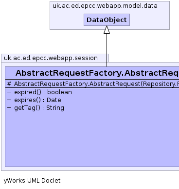Click the plus symbol beside getTag()
The height and width of the screenshot is (189, 179).
point(9,108)
